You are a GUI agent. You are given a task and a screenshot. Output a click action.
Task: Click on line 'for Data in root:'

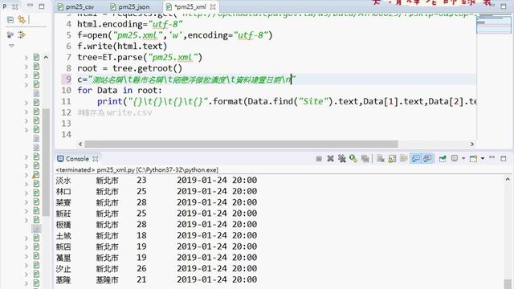pos(120,91)
